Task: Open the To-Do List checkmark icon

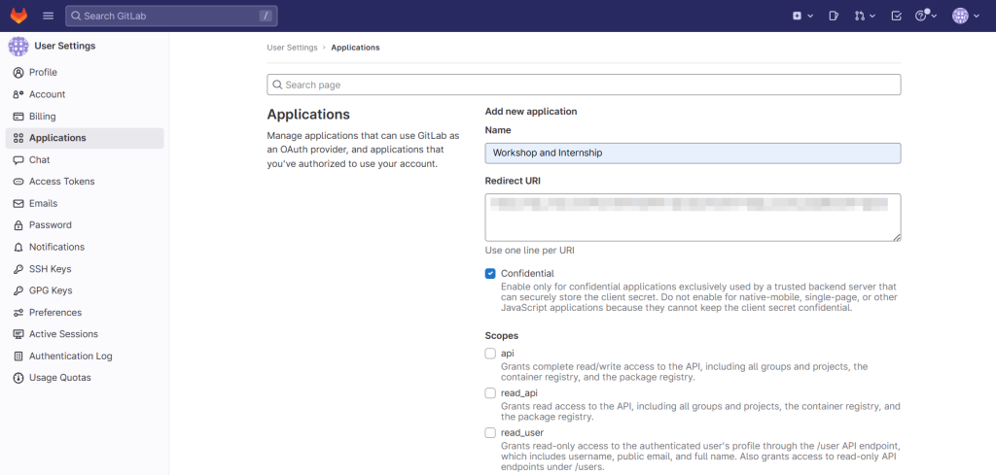Action: pos(896,16)
